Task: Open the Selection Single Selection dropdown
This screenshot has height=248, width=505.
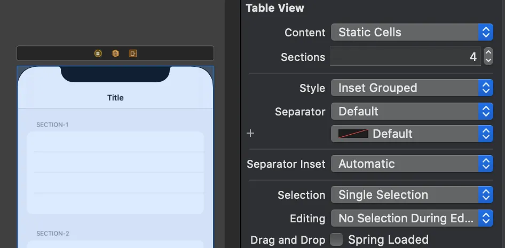Action: 412,195
